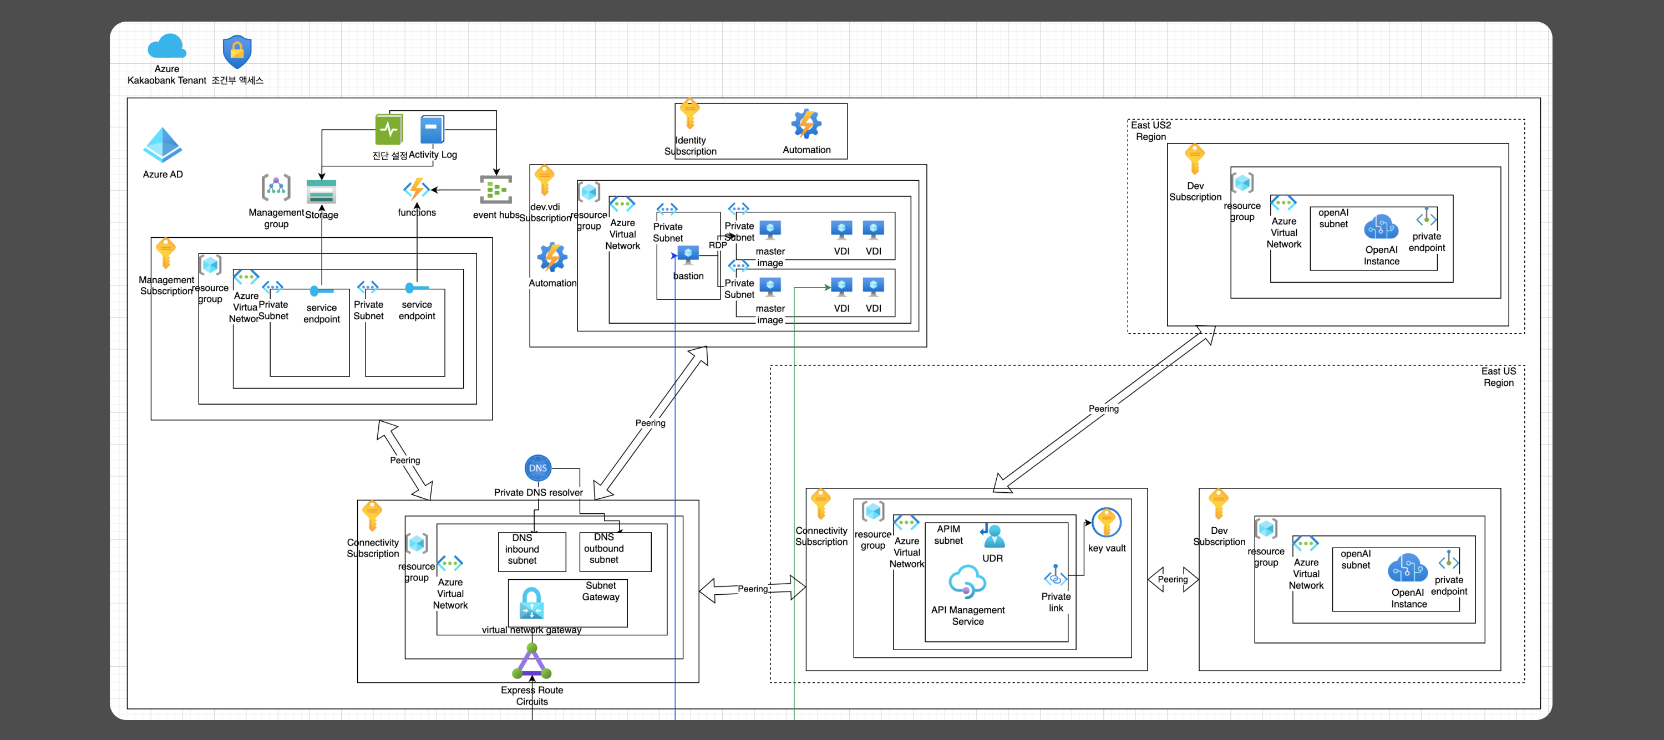Click the APIM subnet label
This screenshot has width=1664, height=740.
coord(948,535)
